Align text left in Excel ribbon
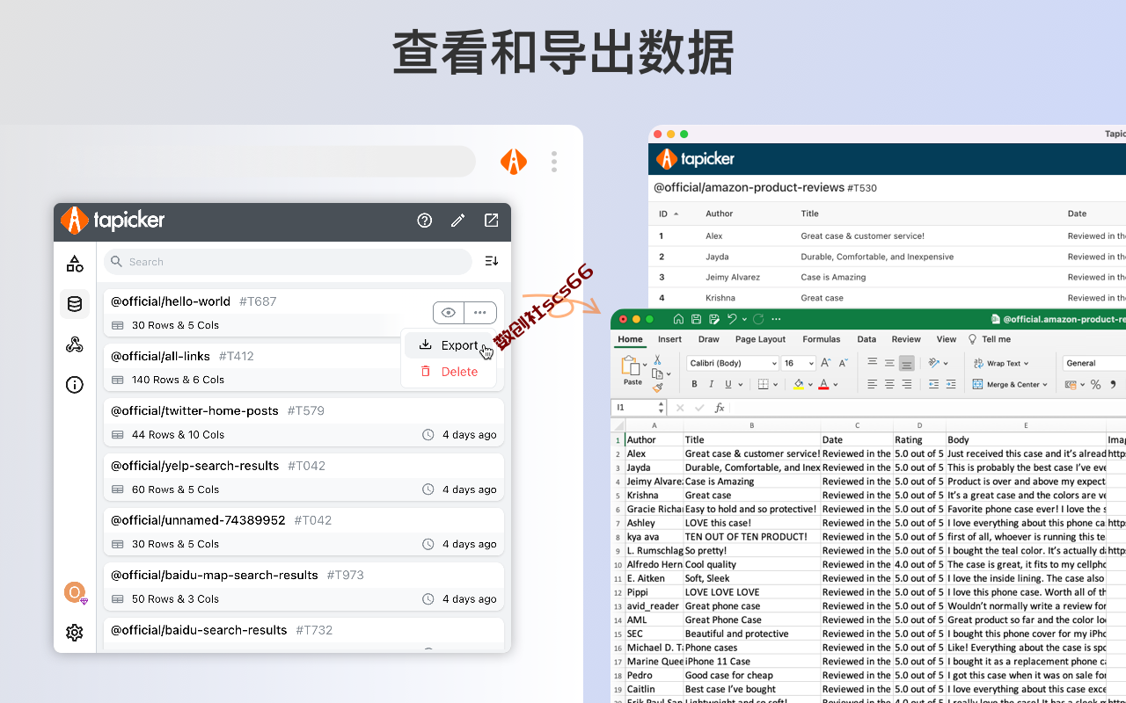Image resolution: width=1126 pixels, height=703 pixels. 872,384
